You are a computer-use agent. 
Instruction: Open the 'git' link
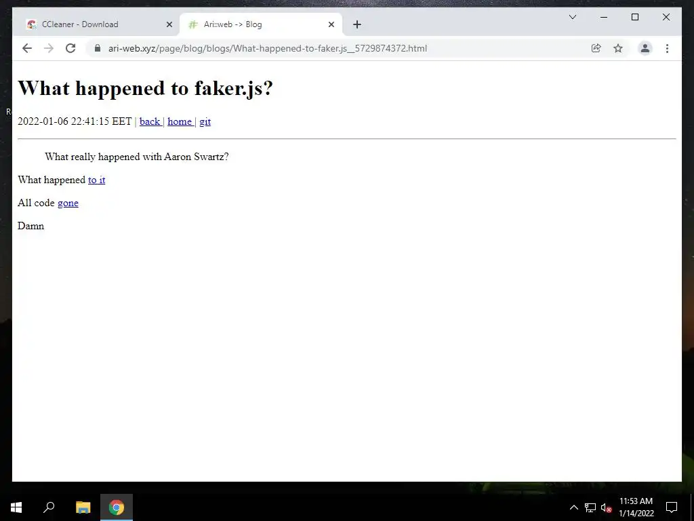pos(205,122)
